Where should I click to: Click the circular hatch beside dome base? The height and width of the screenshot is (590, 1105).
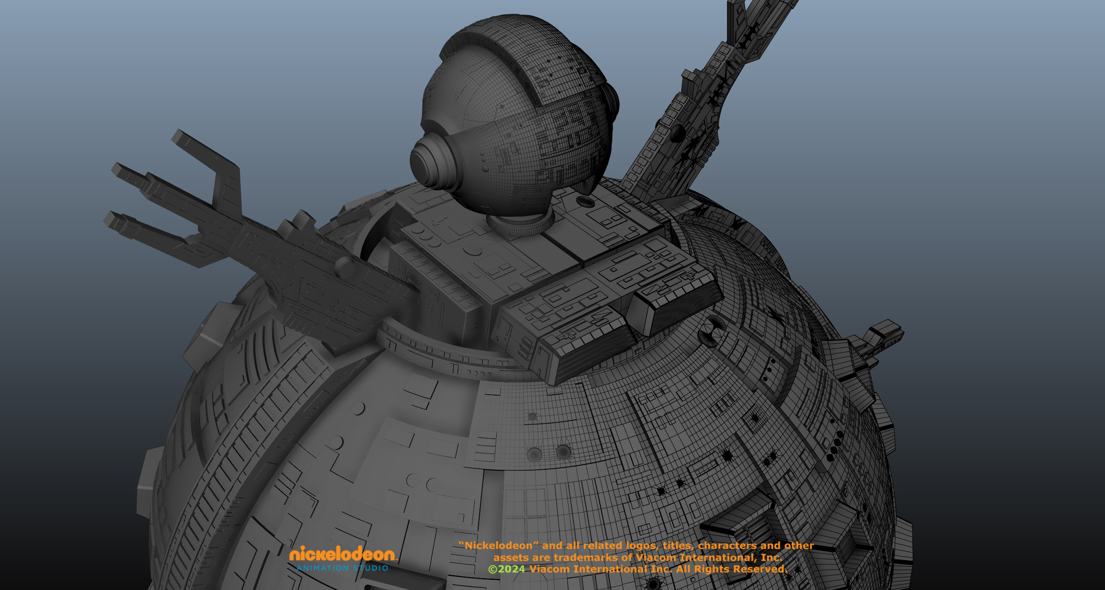[x=585, y=202]
